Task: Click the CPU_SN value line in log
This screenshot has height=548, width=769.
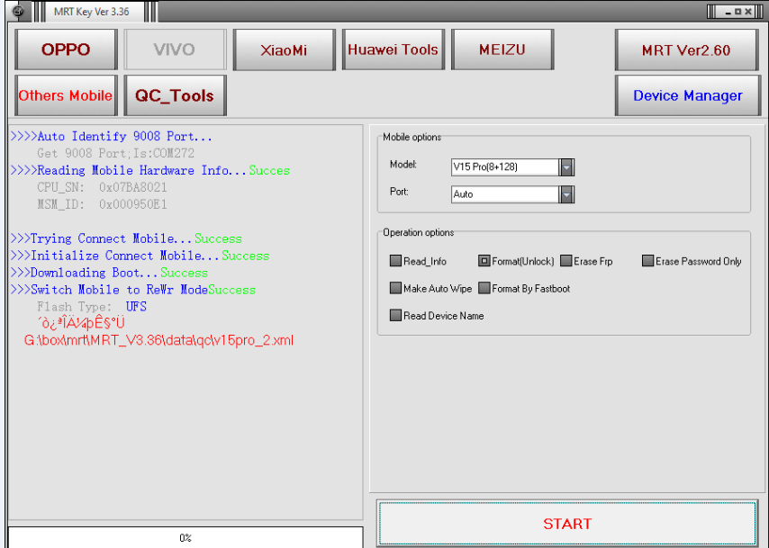Action: pos(102,187)
